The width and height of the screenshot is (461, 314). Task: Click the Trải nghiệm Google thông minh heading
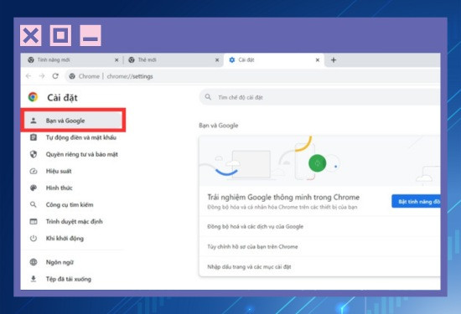(283, 197)
